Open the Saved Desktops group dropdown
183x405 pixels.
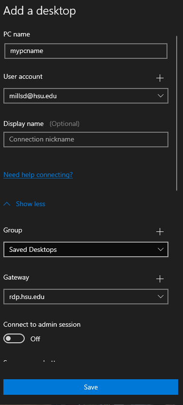[x=86, y=249]
